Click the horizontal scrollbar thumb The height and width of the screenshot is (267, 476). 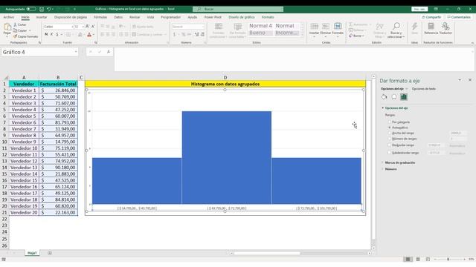pyautogui.click(x=267, y=253)
